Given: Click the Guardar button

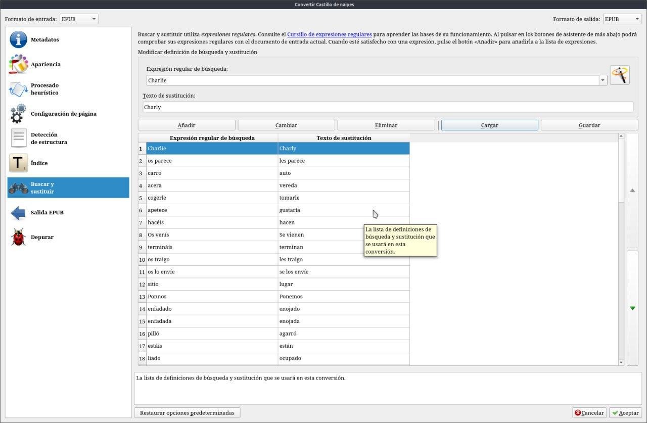Looking at the screenshot, I should click(589, 125).
